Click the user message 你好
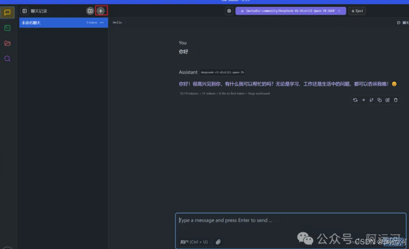 tap(183, 52)
